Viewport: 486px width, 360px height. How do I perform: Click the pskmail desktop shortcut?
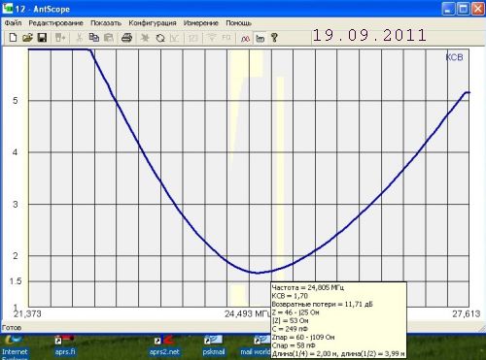[214, 346]
